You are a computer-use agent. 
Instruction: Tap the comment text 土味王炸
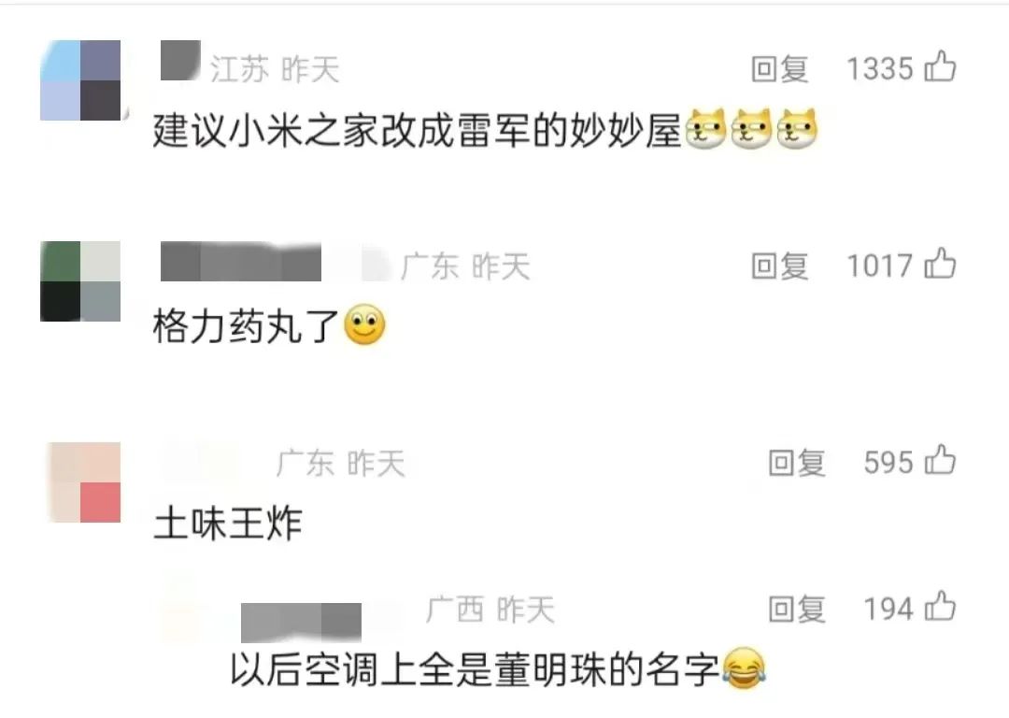[228, 524]
